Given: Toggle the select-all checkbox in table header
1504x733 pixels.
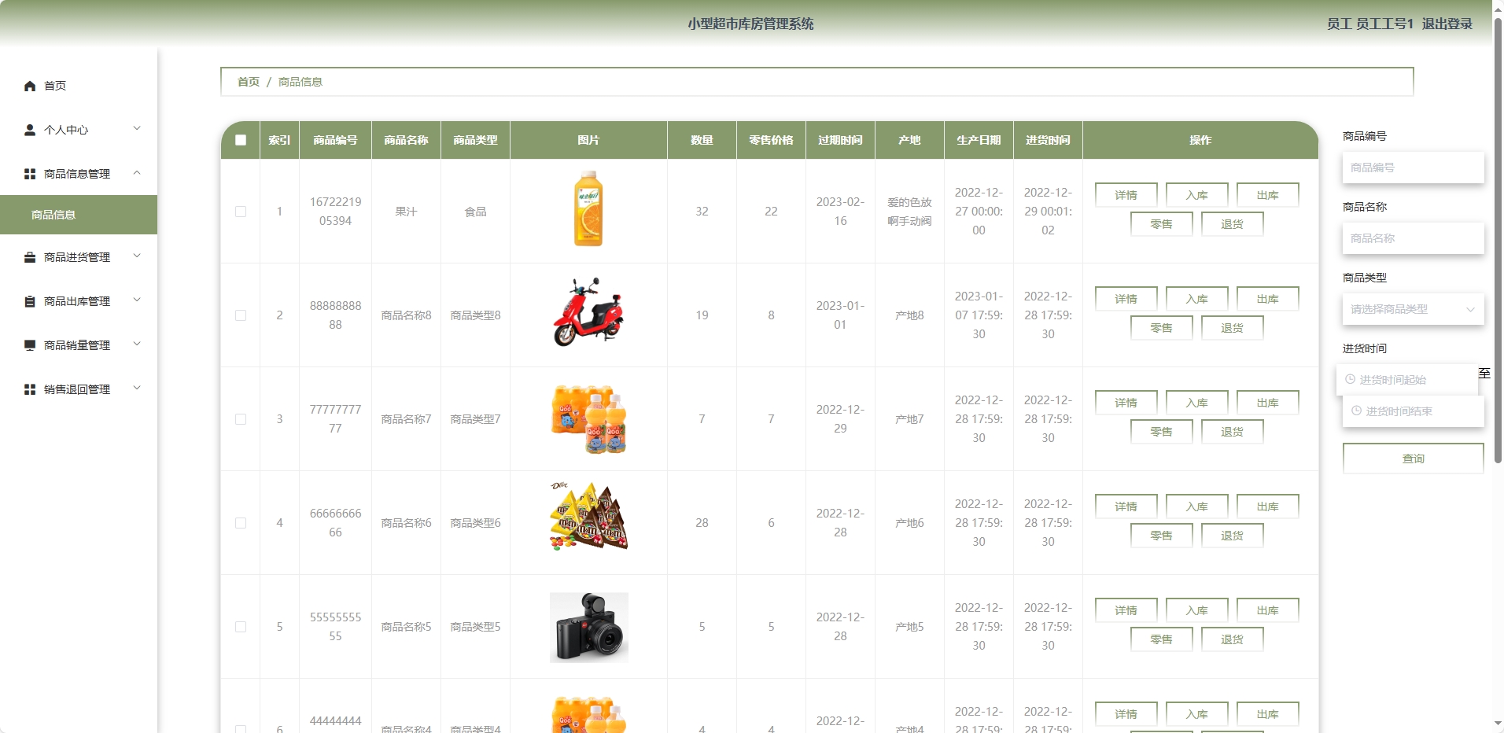Looking at the screenshot, I should click(x=241, y=140).
